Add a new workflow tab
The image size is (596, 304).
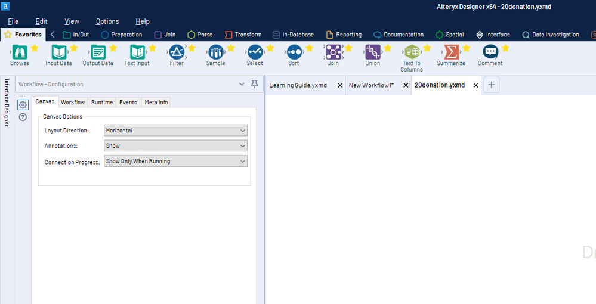(492, 85)
